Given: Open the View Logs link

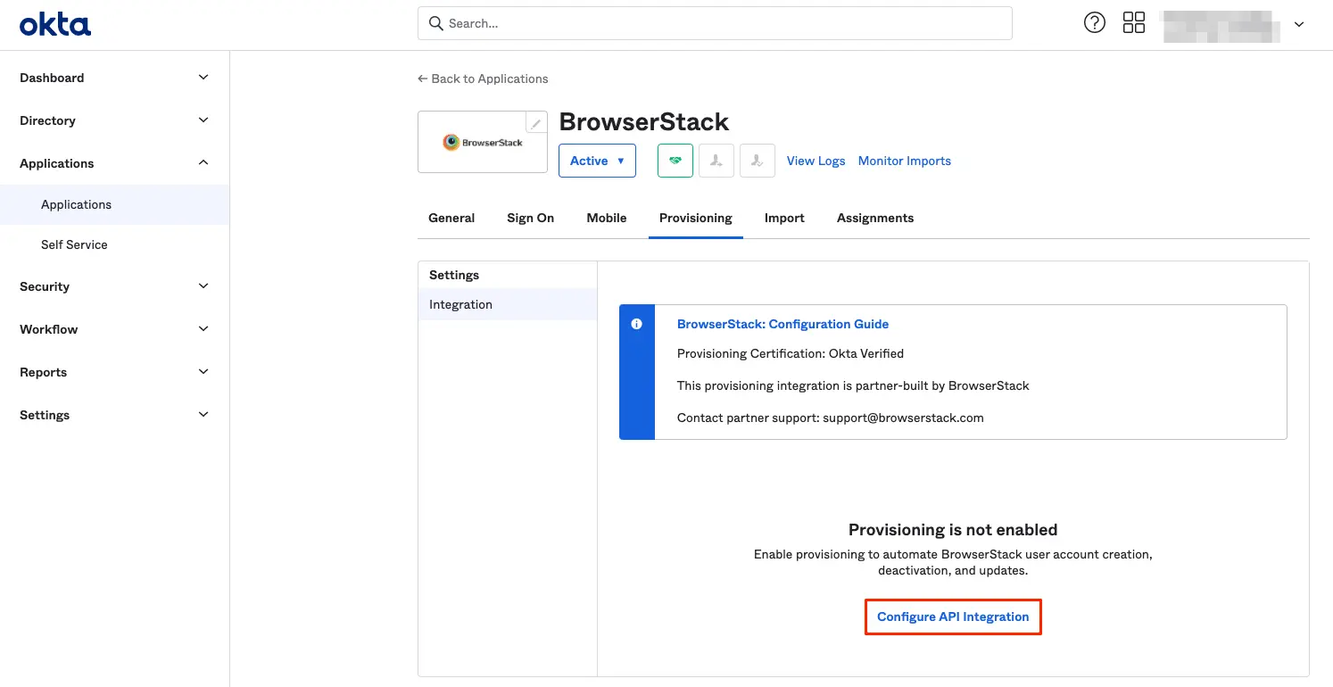Looking at the screenshot, I should click(x=816, y=161).
